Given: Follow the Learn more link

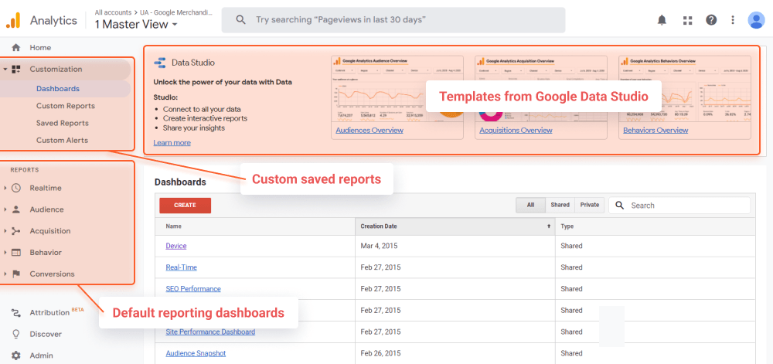Looking at the screenshot, I should click(172, 143).
